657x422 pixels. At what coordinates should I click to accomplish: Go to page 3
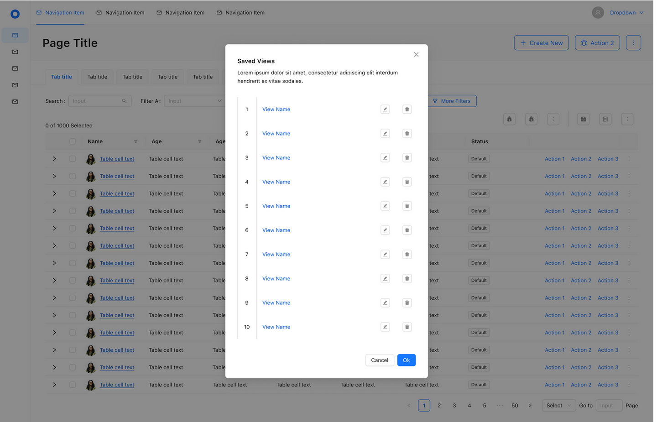pos(454,406)
